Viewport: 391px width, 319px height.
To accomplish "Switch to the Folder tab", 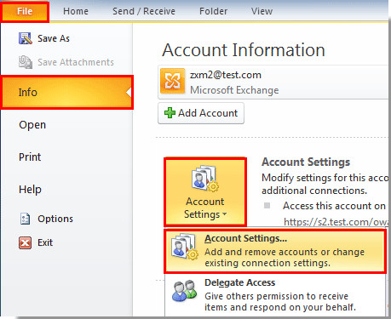I will coord(213,11).
